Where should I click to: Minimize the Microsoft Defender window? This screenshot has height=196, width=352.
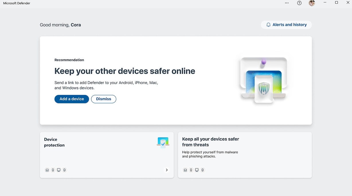[x=325, y=3]
